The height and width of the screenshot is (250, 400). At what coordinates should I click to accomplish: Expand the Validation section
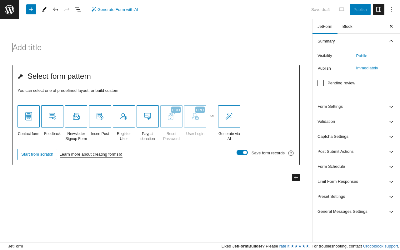[x=356, y=122]
